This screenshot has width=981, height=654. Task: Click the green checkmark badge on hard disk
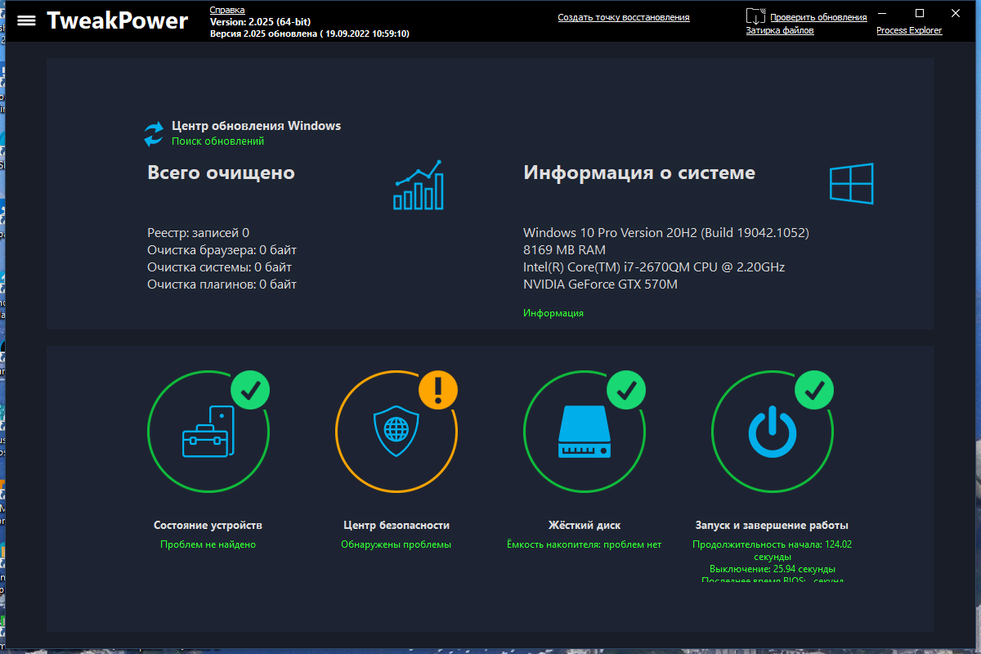click(627, 389)
